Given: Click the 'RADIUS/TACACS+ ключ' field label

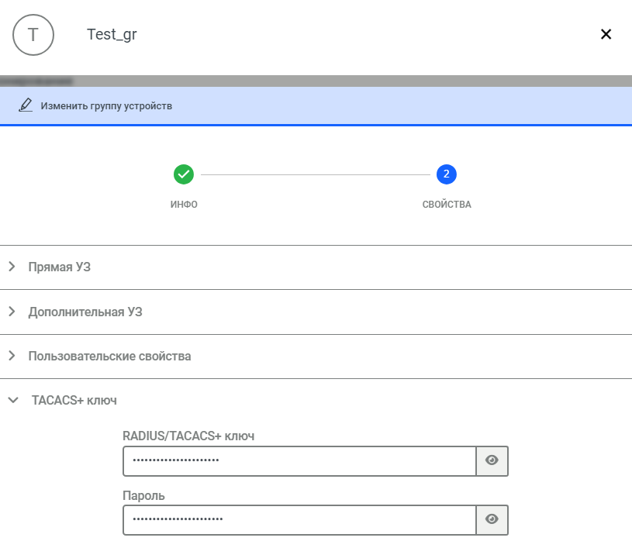Looking at the screenshot, I should [x=188, y=436].
